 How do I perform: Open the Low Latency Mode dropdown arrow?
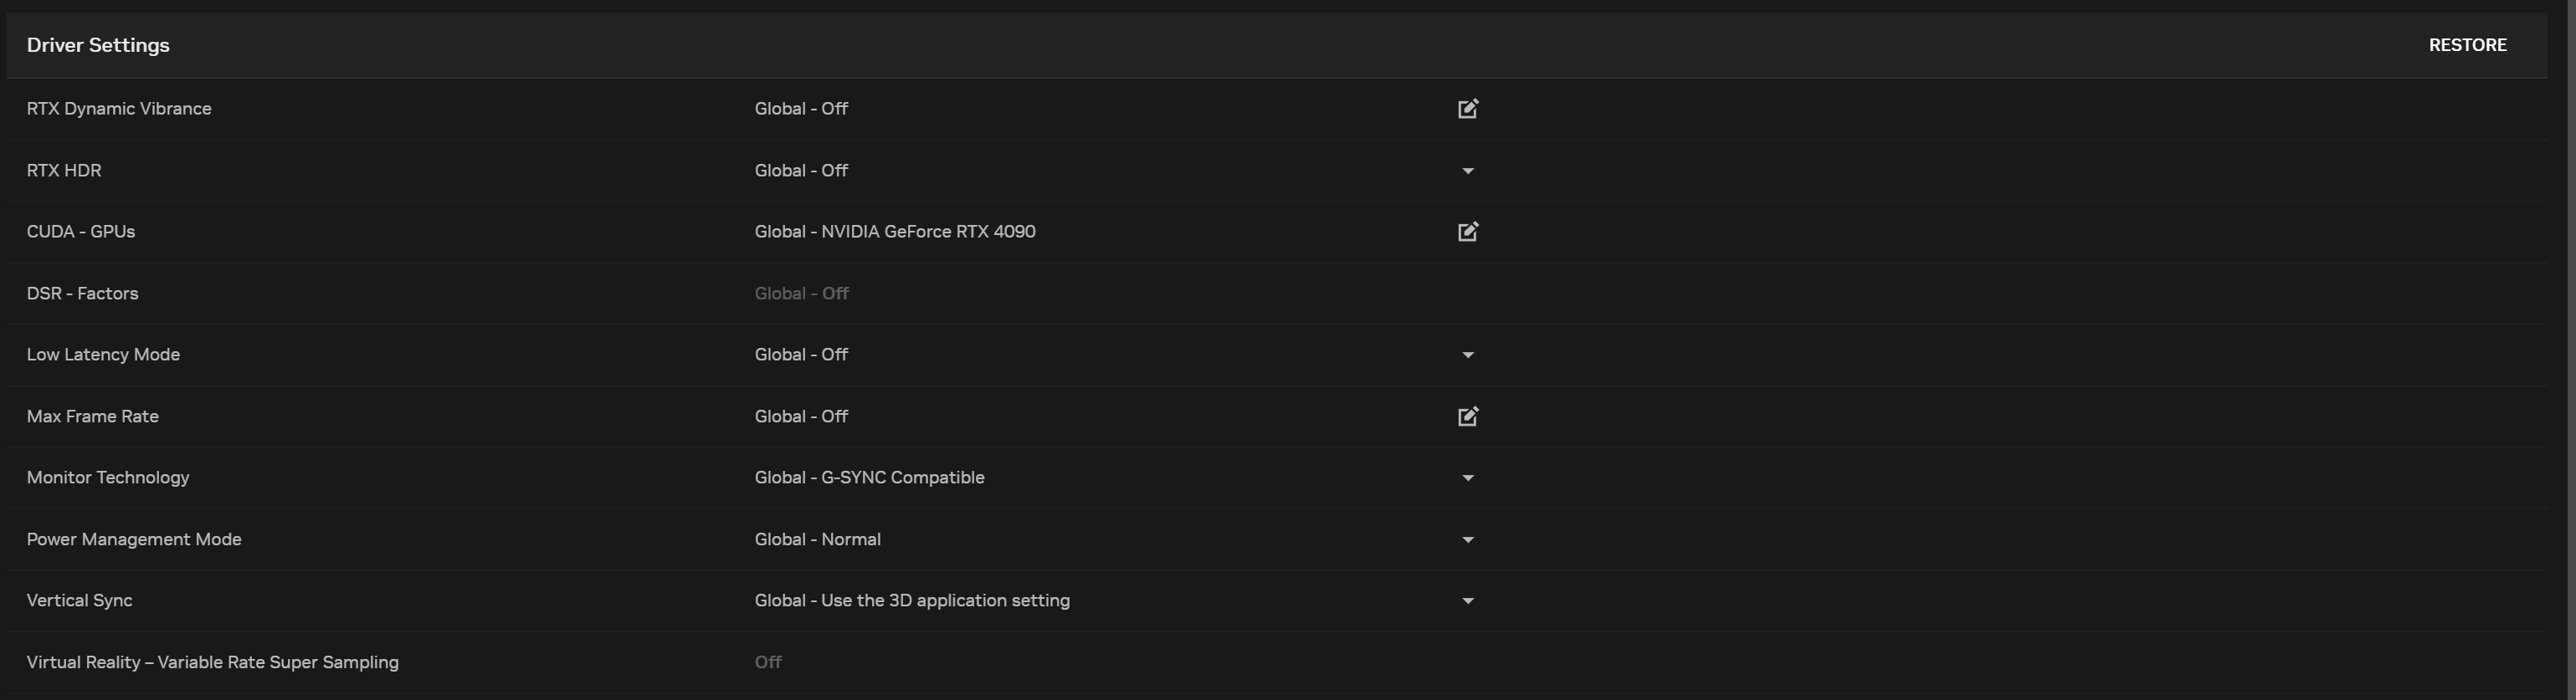[1467, 355]
